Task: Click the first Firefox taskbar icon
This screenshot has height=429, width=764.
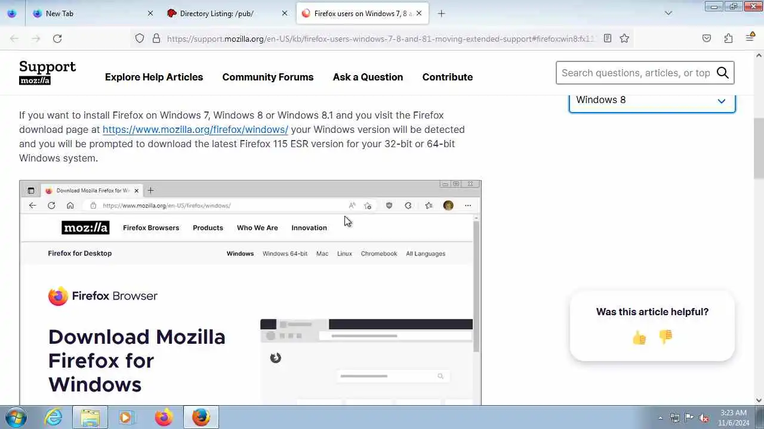Action: [163, 417]
